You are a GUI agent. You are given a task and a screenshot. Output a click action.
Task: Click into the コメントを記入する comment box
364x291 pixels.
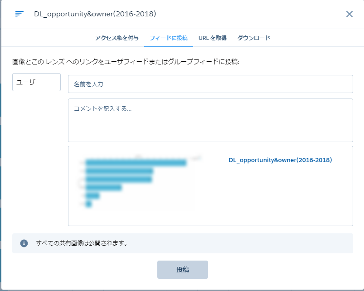click(x=210, y=120)
